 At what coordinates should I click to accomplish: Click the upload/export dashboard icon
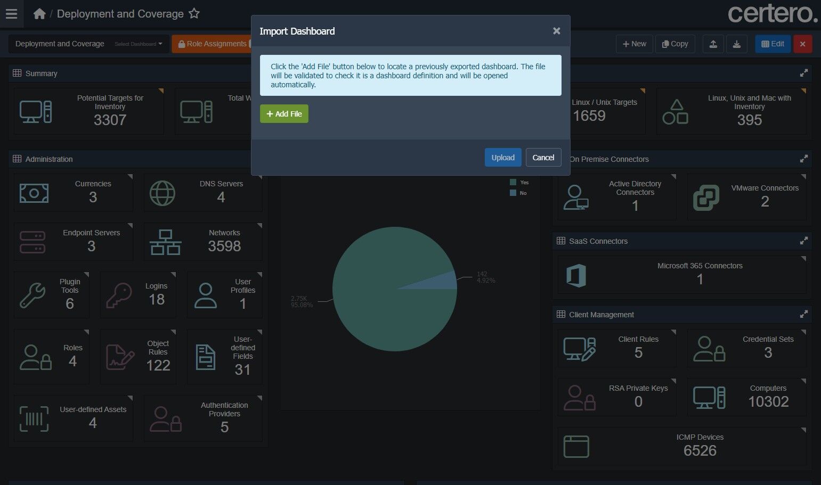point(713,44)
